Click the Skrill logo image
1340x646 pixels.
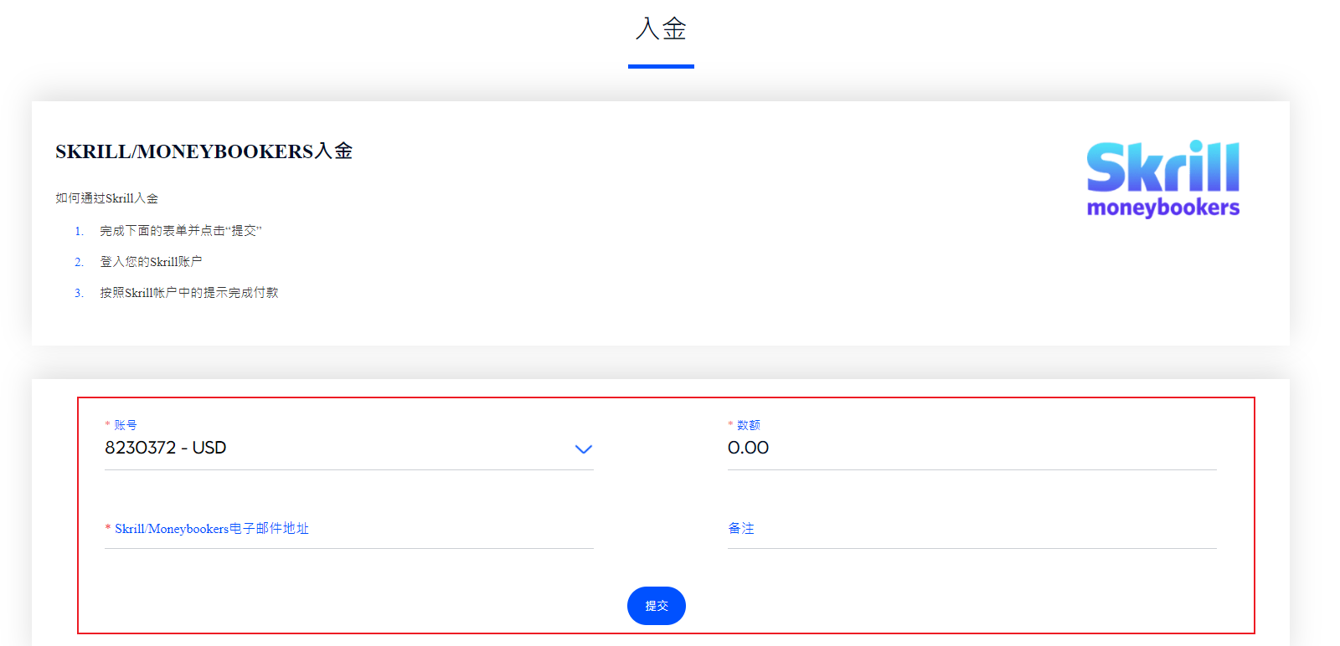tap(1162, 178)
